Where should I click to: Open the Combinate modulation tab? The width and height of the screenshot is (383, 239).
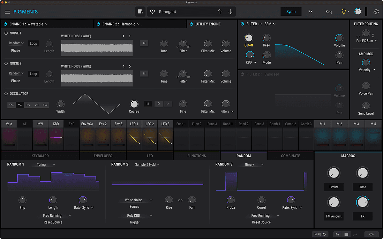[290, 156]
